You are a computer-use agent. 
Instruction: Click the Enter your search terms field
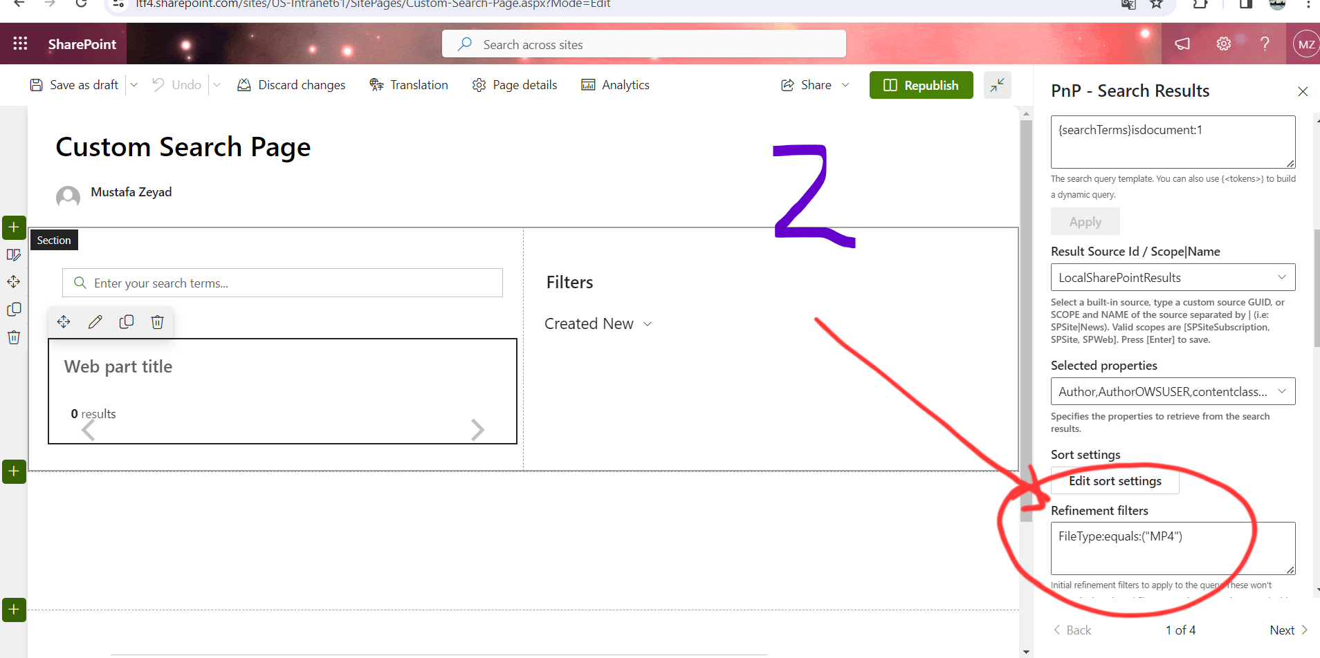click(282, 283)
